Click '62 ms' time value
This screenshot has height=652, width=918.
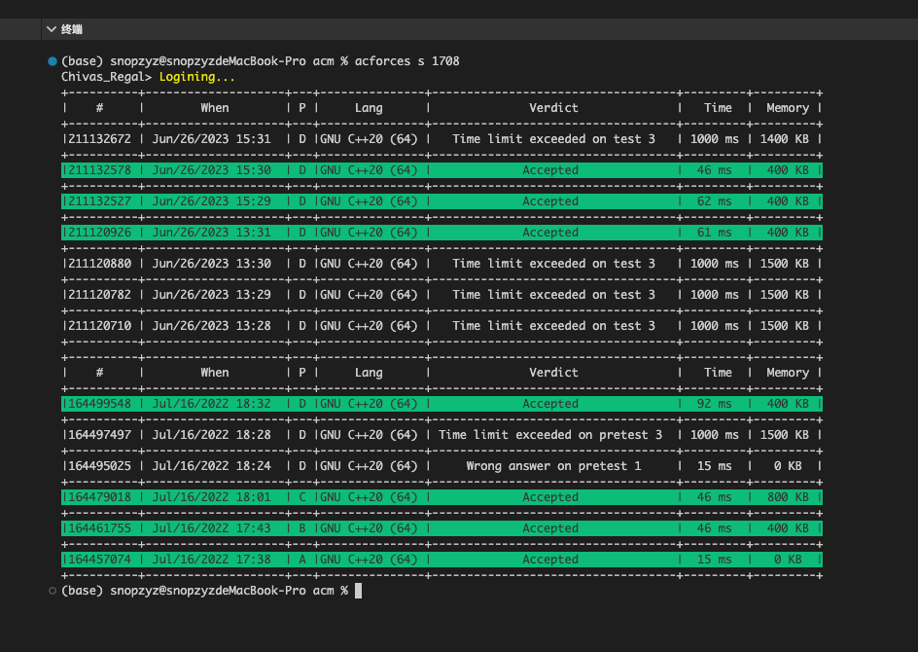pos(714,200)
